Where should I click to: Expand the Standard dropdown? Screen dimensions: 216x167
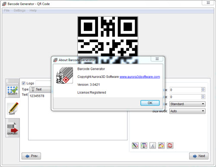[x=187, y=104]
